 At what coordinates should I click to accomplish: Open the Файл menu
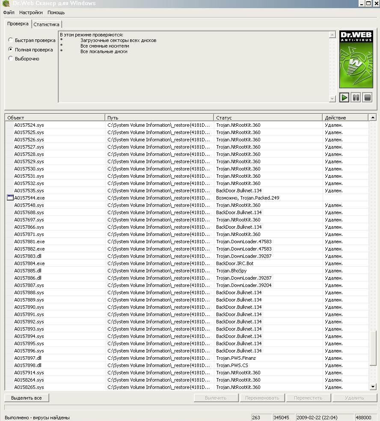coord(9,13)
